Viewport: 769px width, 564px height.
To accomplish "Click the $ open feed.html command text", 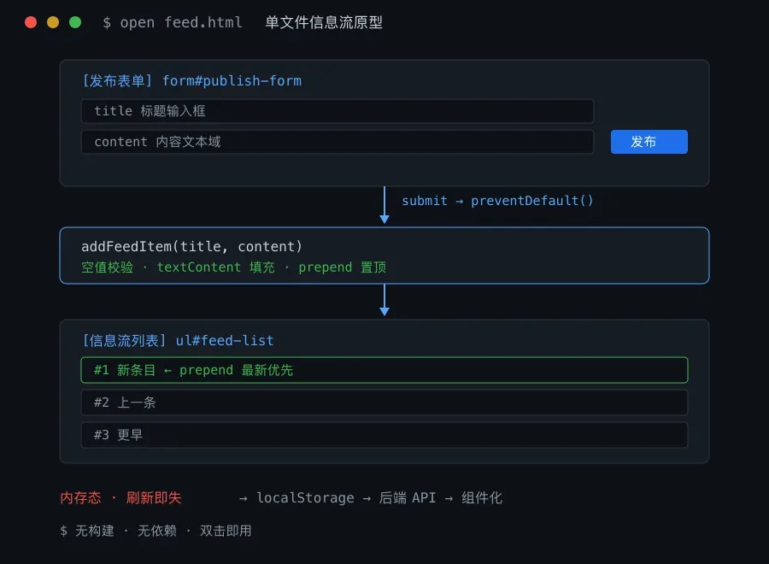I will (x=172, y=22).
